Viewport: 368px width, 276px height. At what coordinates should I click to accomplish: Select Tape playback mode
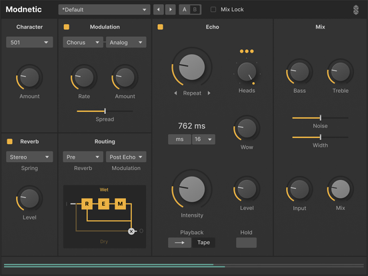pos(203,243)
